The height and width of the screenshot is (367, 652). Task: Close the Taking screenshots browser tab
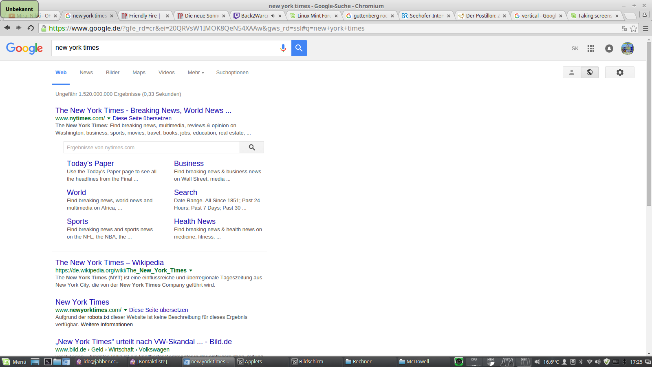617,16
